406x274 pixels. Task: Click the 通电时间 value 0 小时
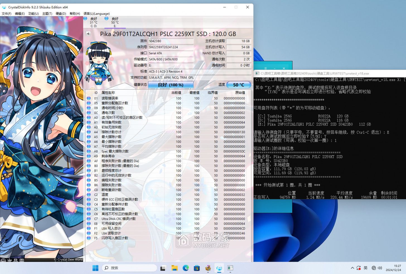(x=239, y=65)
